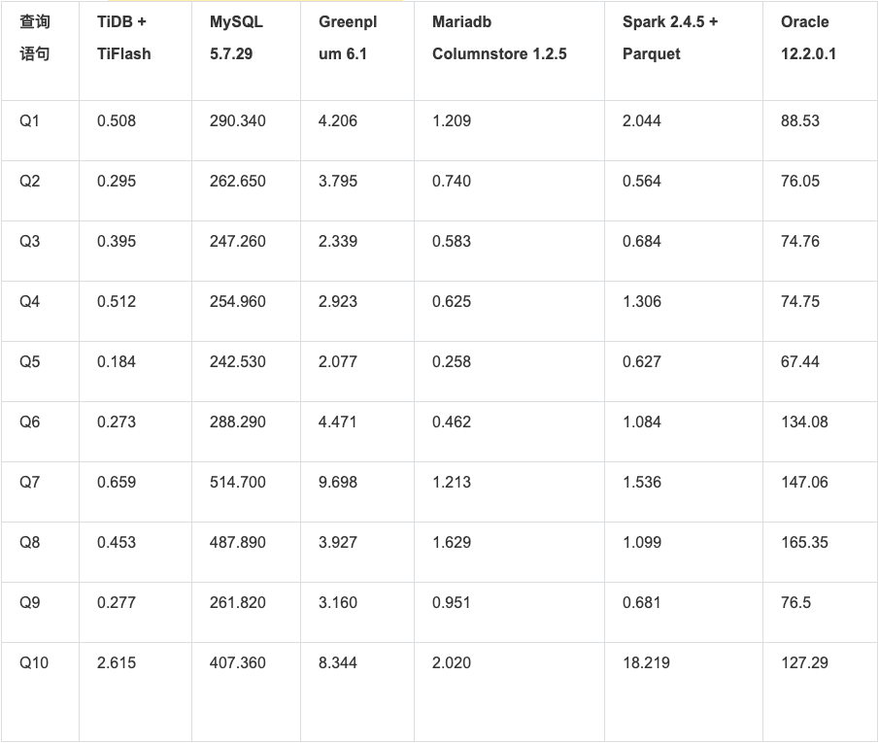Click the Spark value 18.219
The height and width of the screenshot is (743, 879).
pos(646,663)
